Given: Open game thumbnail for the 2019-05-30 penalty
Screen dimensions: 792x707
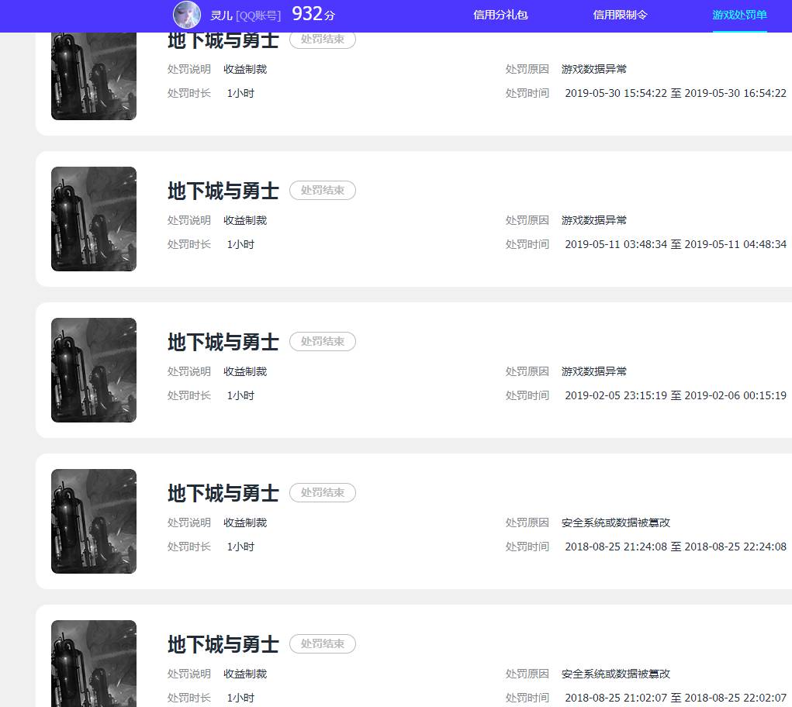Looking at the screenshot, I should (94, 76).
